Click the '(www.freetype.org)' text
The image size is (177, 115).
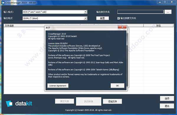click(x=57, y=58)
